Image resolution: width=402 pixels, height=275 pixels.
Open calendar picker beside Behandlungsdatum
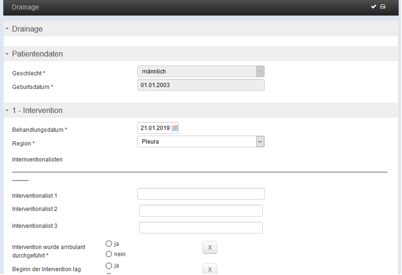(x=174, y=128)
